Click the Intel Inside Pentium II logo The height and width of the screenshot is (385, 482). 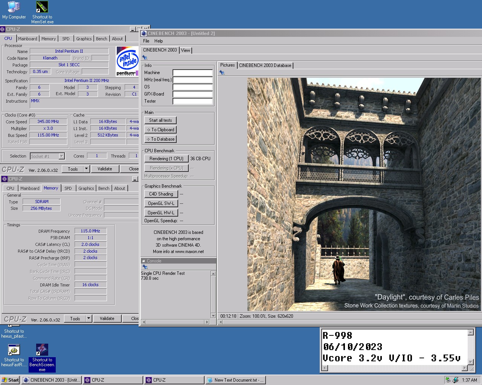(127, 61)
